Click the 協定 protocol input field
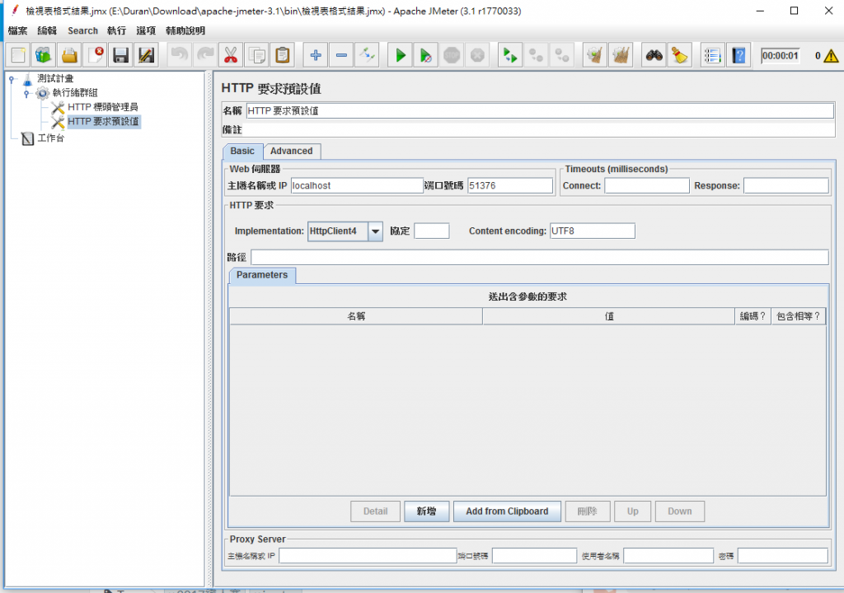Image resolution: width=844 pixels, height=593 pixels. [431, 231]
